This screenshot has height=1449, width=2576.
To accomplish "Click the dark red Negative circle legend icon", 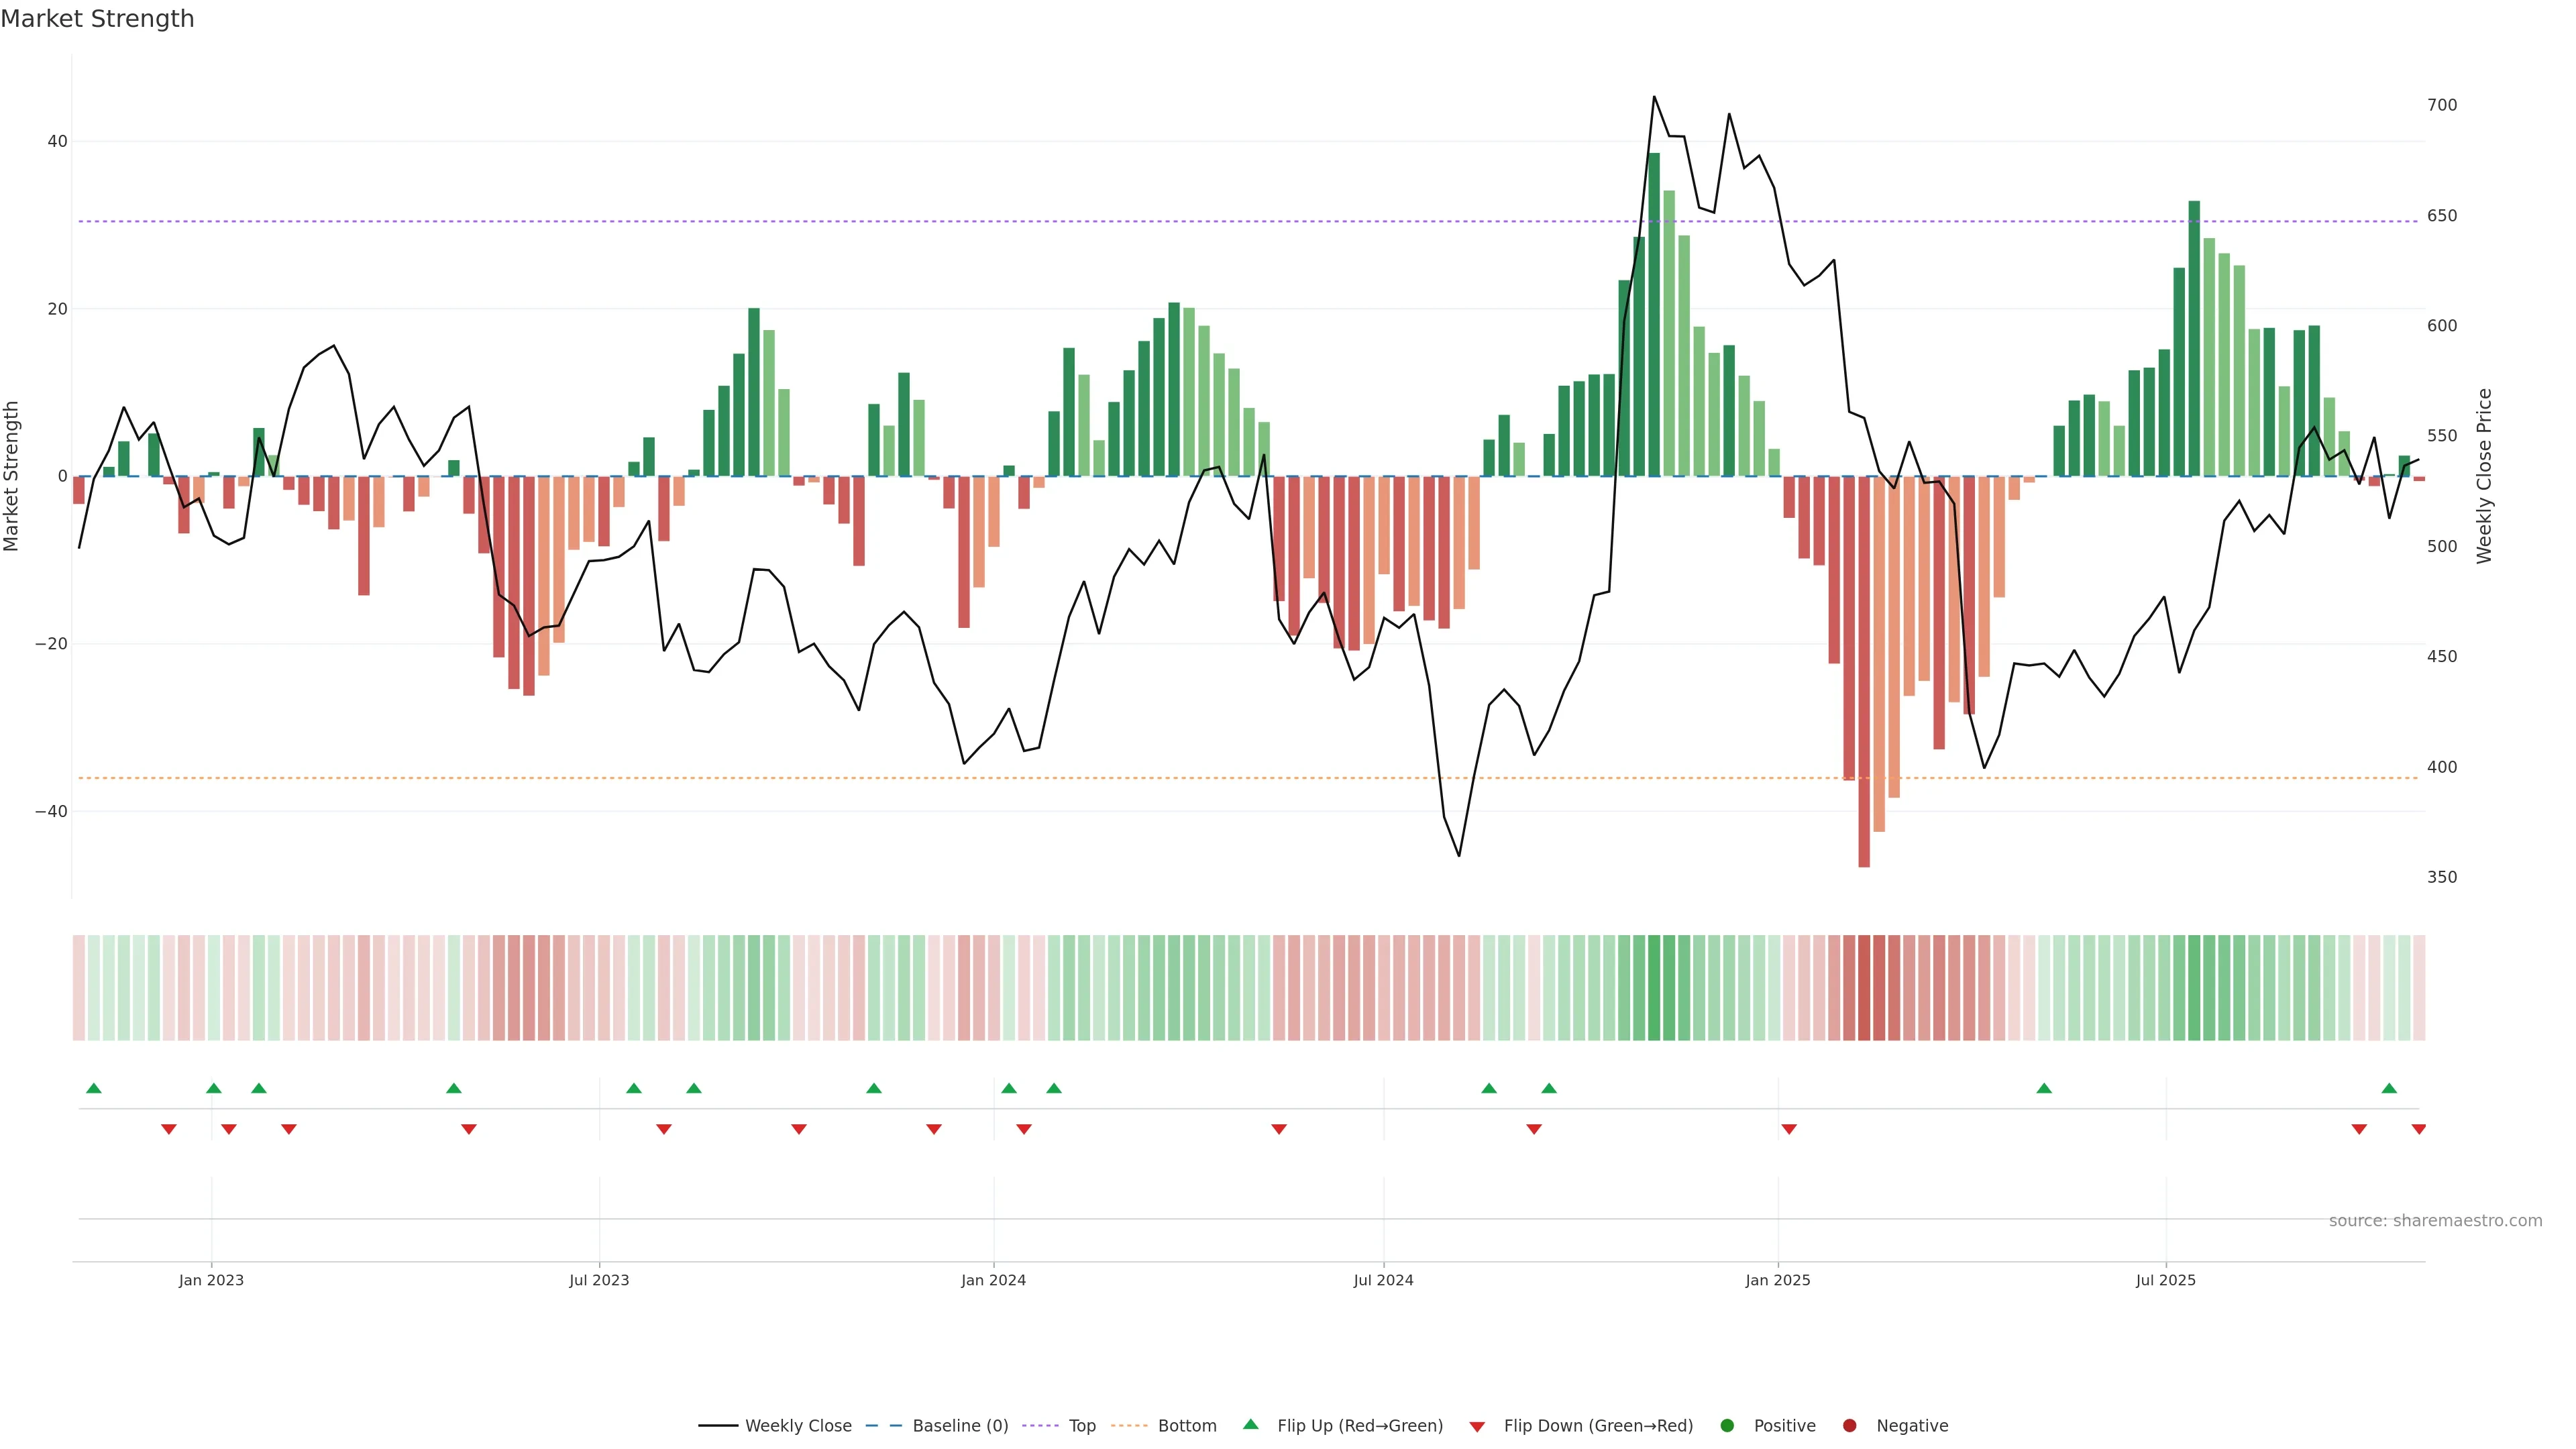I will (1849, 1426).
